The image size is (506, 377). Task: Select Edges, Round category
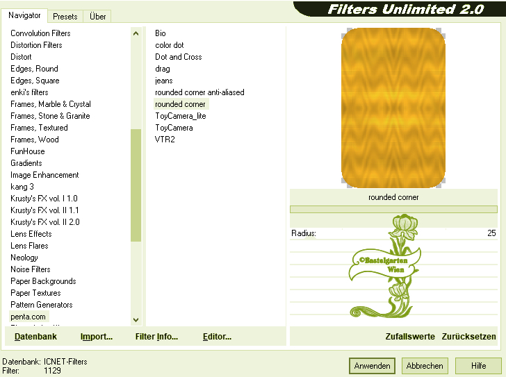(34, 69)
